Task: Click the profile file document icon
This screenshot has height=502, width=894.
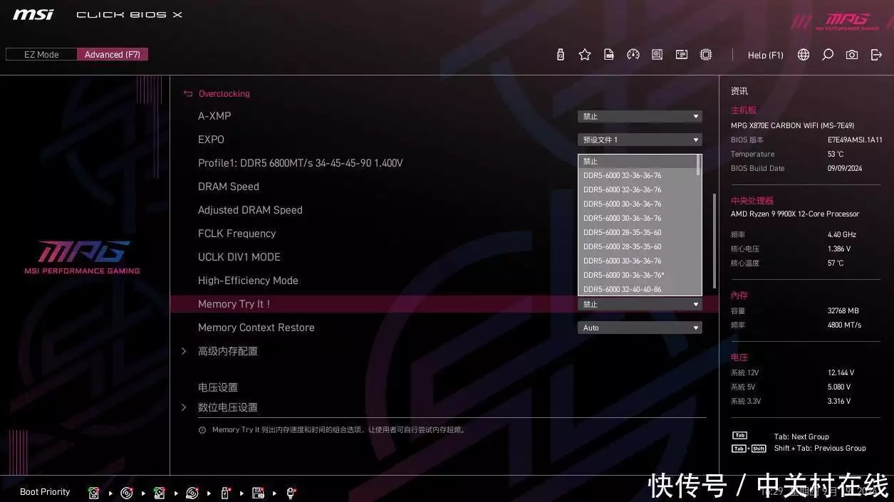Action: click(x=609, y=55)
